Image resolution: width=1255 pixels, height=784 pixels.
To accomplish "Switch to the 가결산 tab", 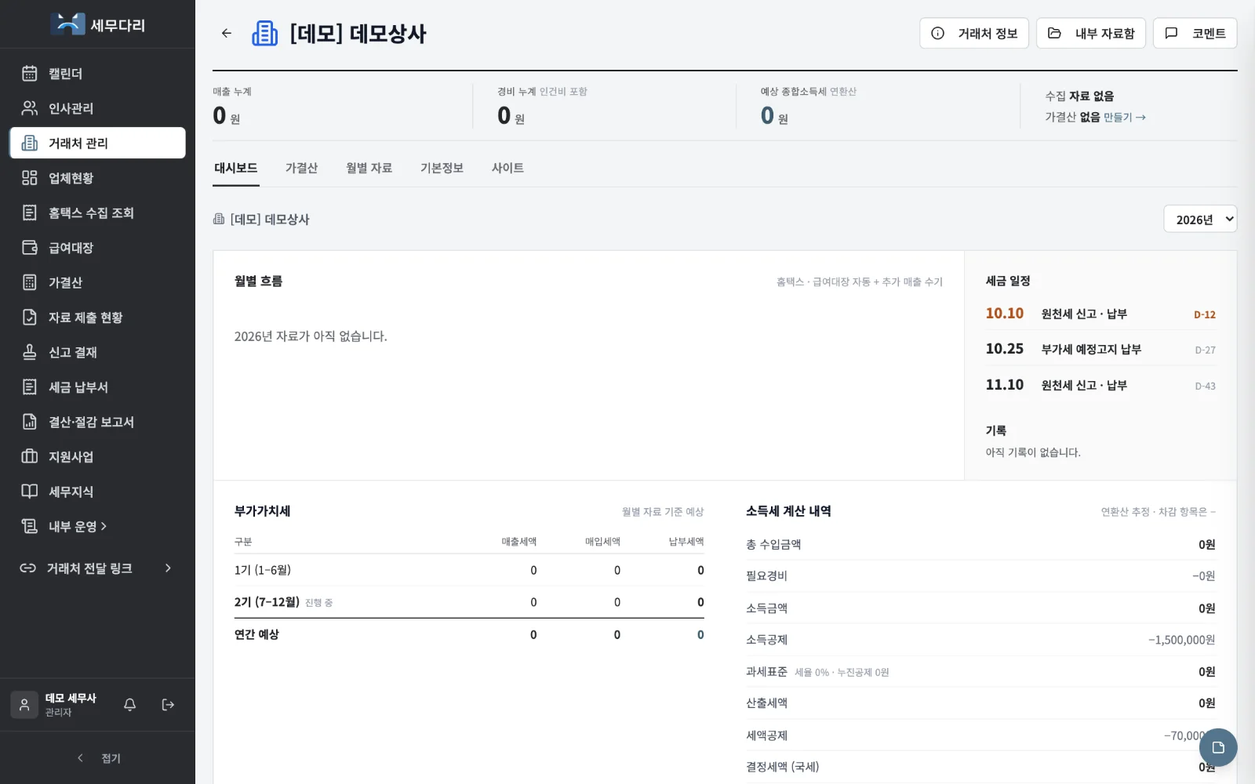I will click(301, 168).
